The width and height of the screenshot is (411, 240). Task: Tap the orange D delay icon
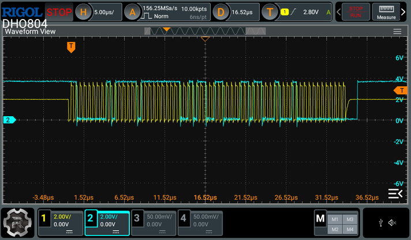pyautogui.click(x=221, y=12)
